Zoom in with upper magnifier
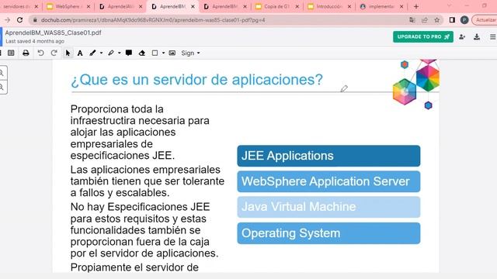The width and height of the screenshot is (497, 279). pos(2,74)
